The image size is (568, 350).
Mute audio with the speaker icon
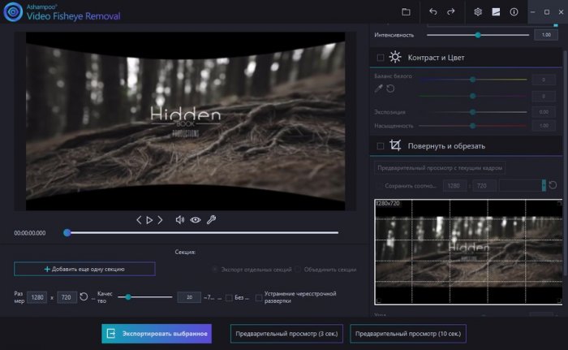point(180,220)
